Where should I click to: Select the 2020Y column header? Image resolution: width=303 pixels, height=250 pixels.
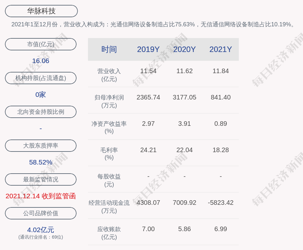click(x=184, y=49)
